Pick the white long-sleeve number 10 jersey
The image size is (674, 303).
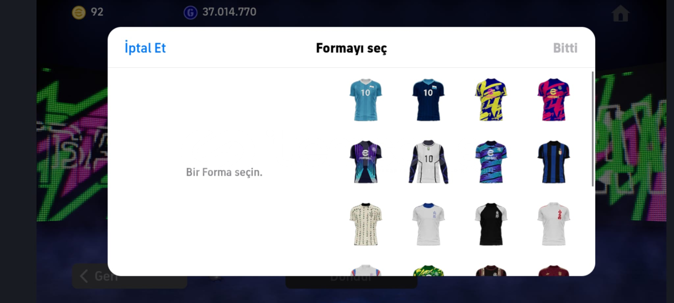pos(428,162)
